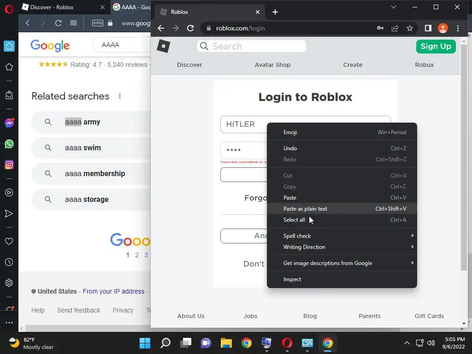Expand Spell check submenu
This screenshot has width=472, height=354.
click(x=342, y=236)
